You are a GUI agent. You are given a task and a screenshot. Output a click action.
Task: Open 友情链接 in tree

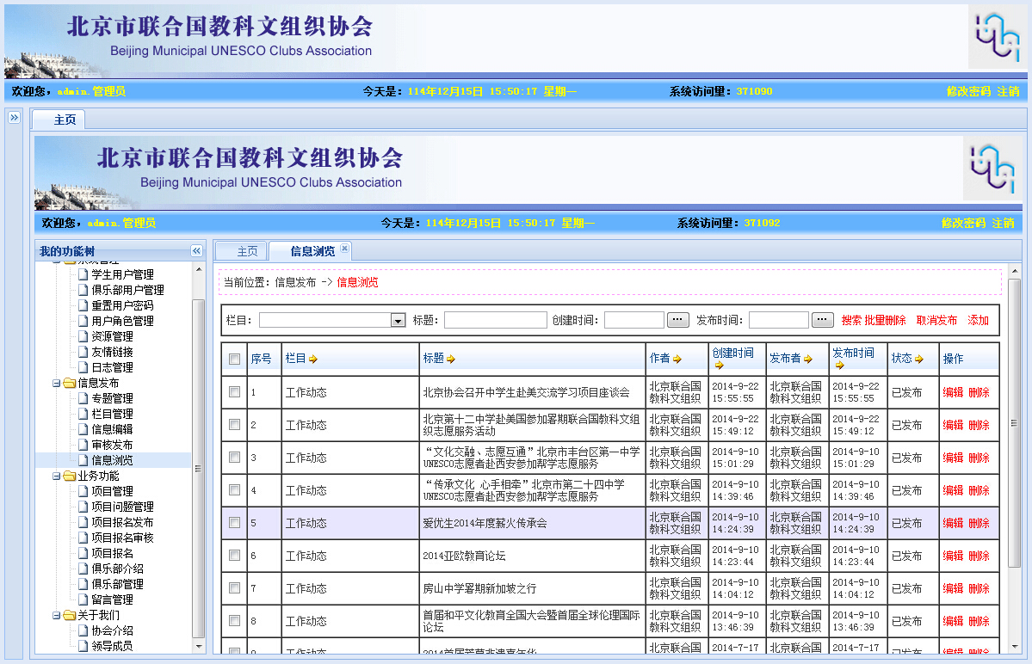pos(112,353)
